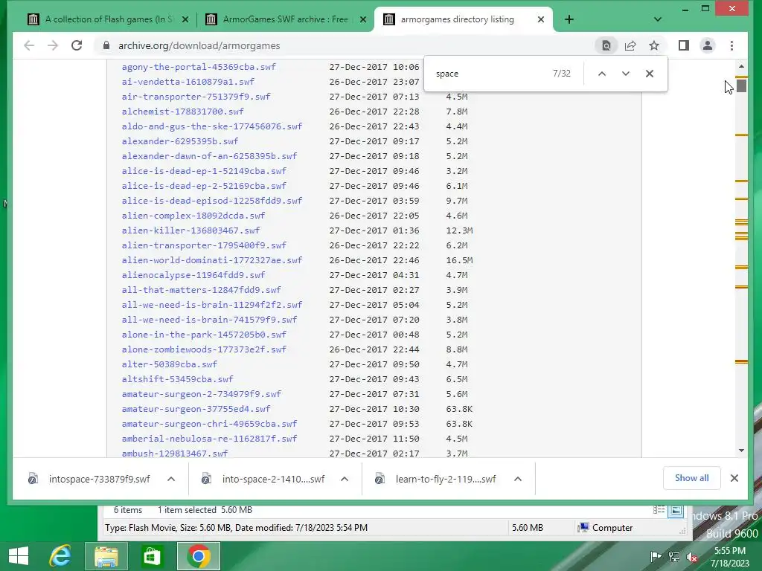The image size is (762, 571).
Task: Expand options for into-space-2 download
Action: click(x=345, y=480)
